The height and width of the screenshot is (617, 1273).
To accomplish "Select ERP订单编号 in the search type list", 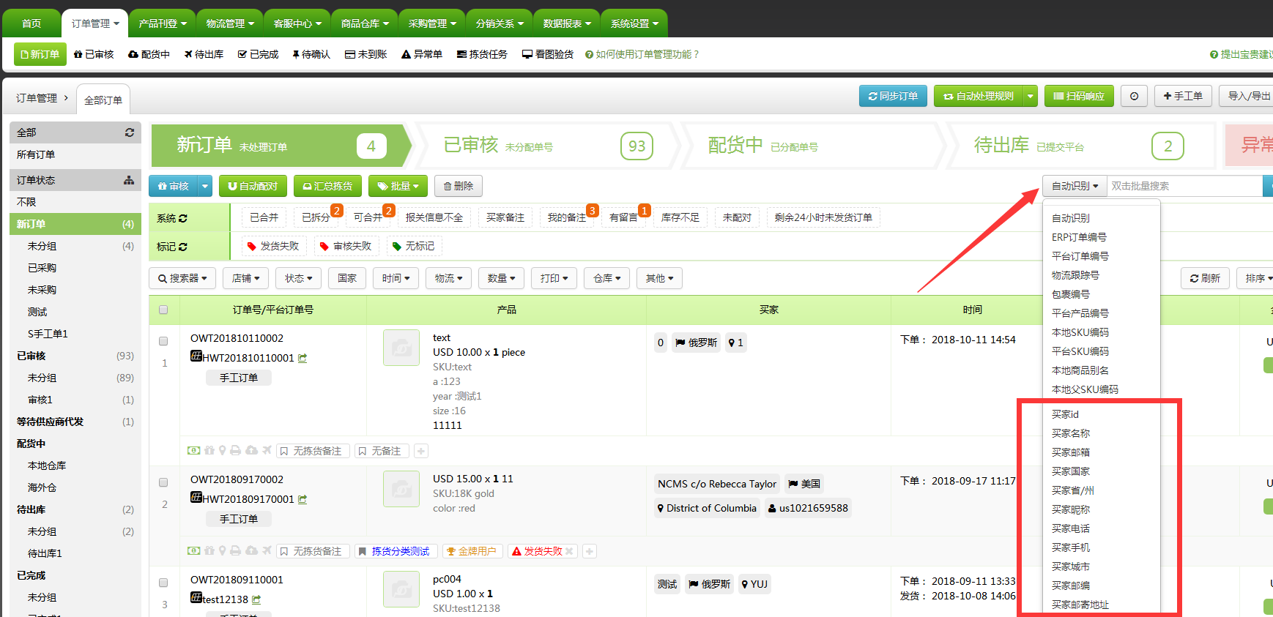I will 1079,237.
